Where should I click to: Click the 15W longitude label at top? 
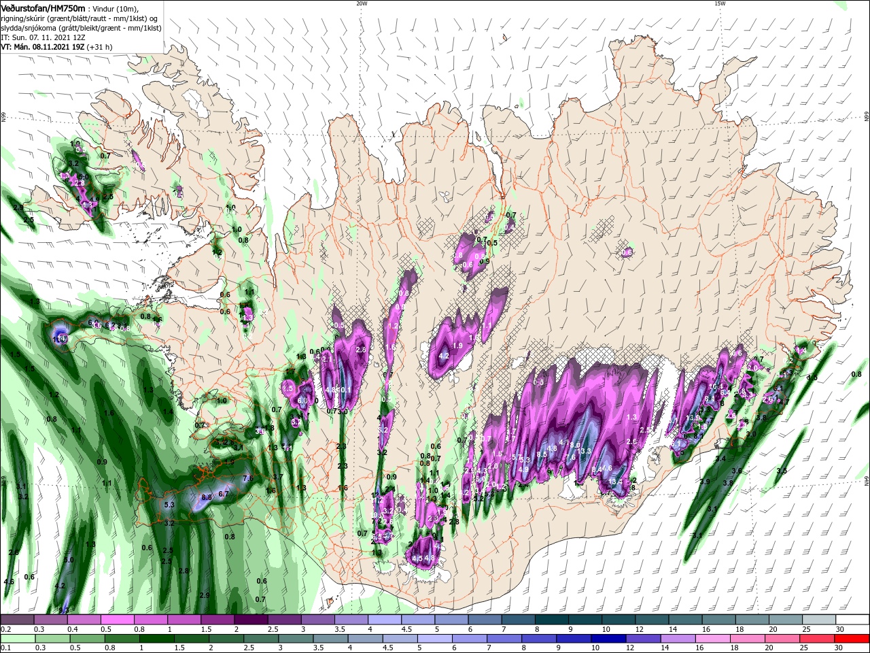(x=720, y=3)
